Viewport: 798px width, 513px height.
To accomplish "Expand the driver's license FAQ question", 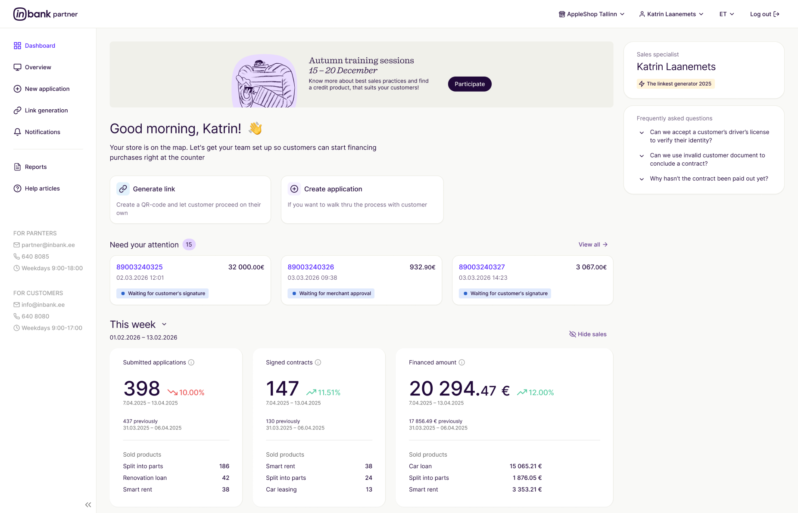I will [704, 136].
